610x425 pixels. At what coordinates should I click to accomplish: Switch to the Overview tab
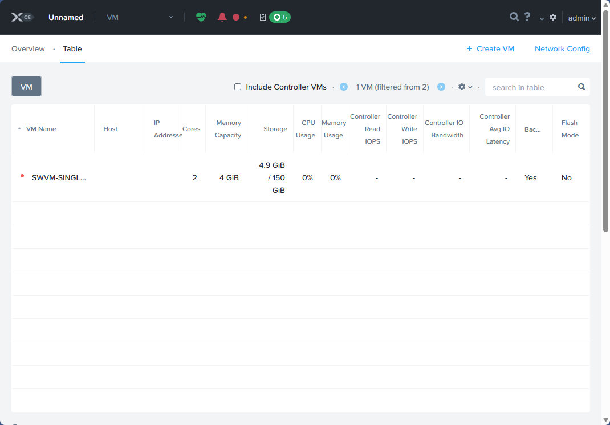click(x=29, y=48)
